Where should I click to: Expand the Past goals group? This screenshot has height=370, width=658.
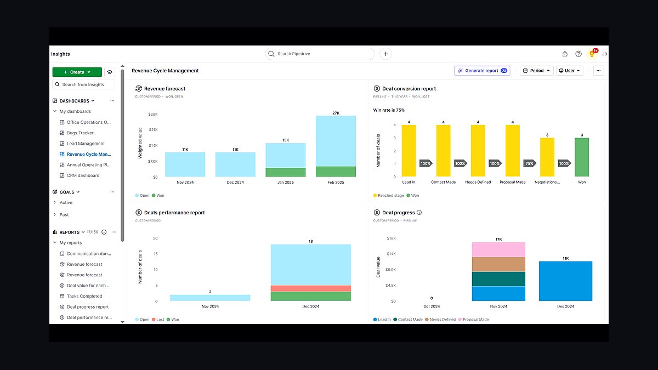point(55,214)
